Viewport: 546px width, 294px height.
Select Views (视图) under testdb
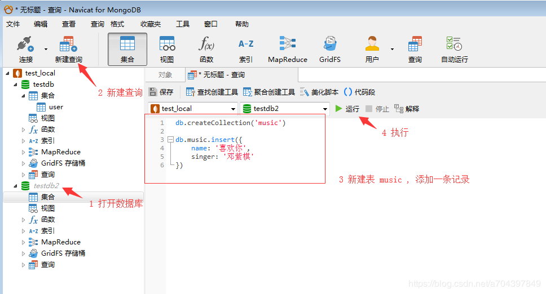[x=48, y=118]
